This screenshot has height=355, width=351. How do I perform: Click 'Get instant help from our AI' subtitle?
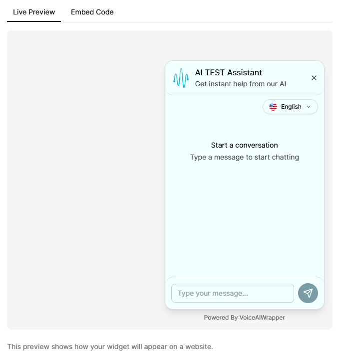[x=240, y=84]
